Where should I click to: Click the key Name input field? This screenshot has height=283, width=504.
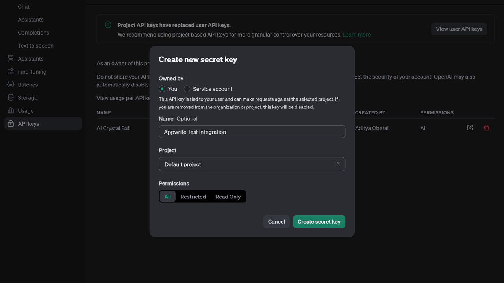(252, 132)
